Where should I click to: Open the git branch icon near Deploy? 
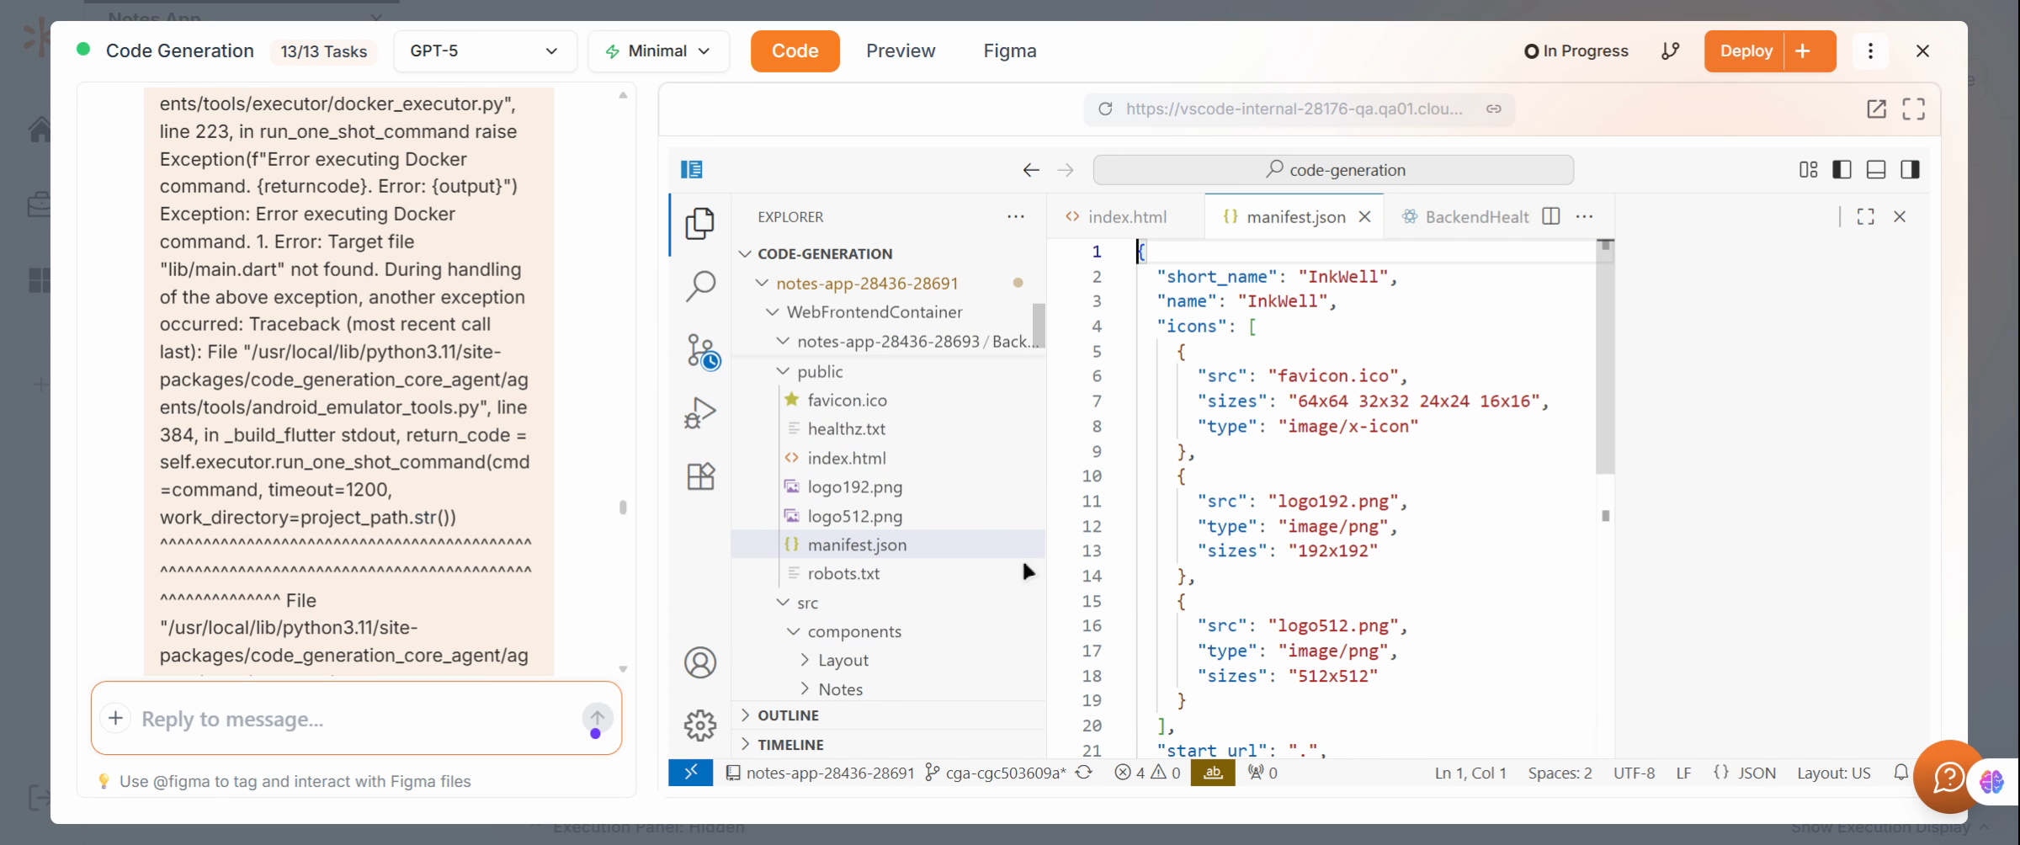[1670, 51]
